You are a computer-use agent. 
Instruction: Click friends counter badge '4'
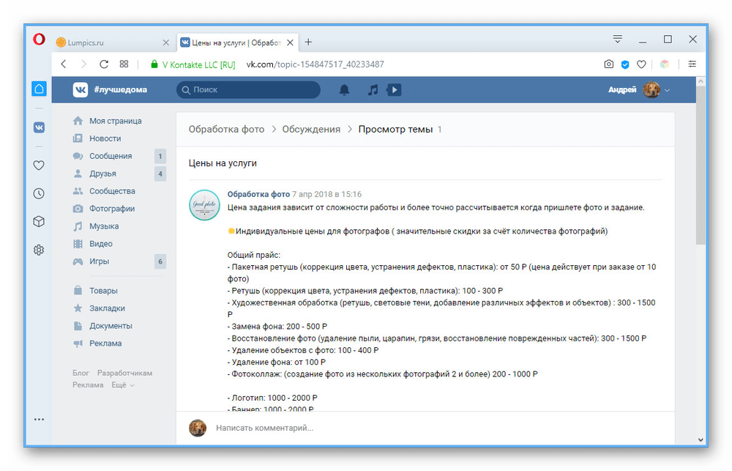point(160,174)
